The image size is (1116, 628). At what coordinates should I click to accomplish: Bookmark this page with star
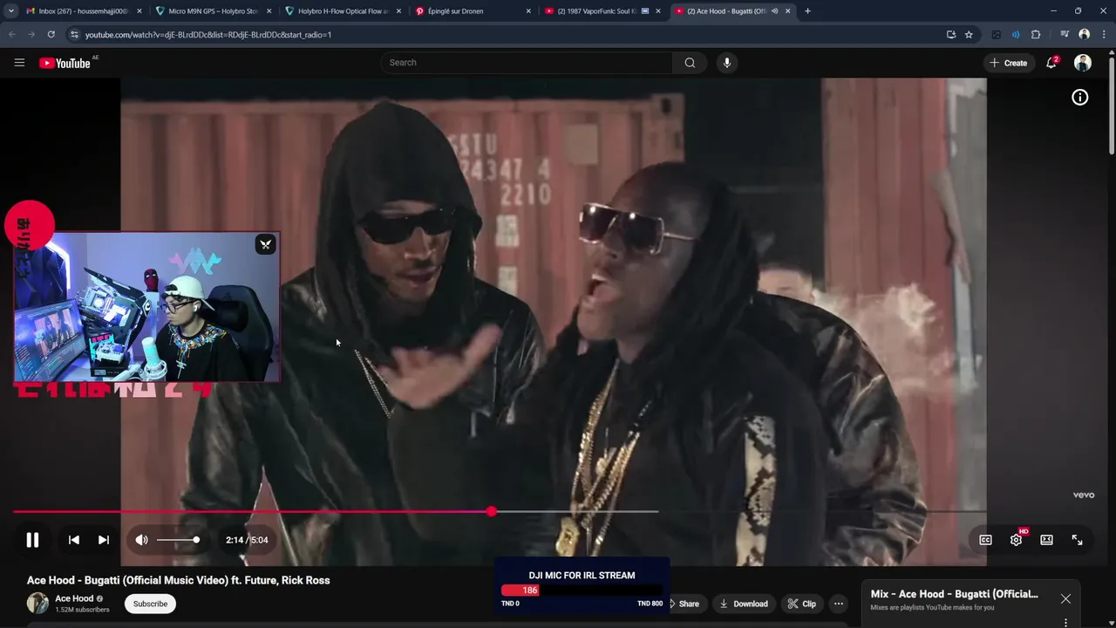coord(969,35)
